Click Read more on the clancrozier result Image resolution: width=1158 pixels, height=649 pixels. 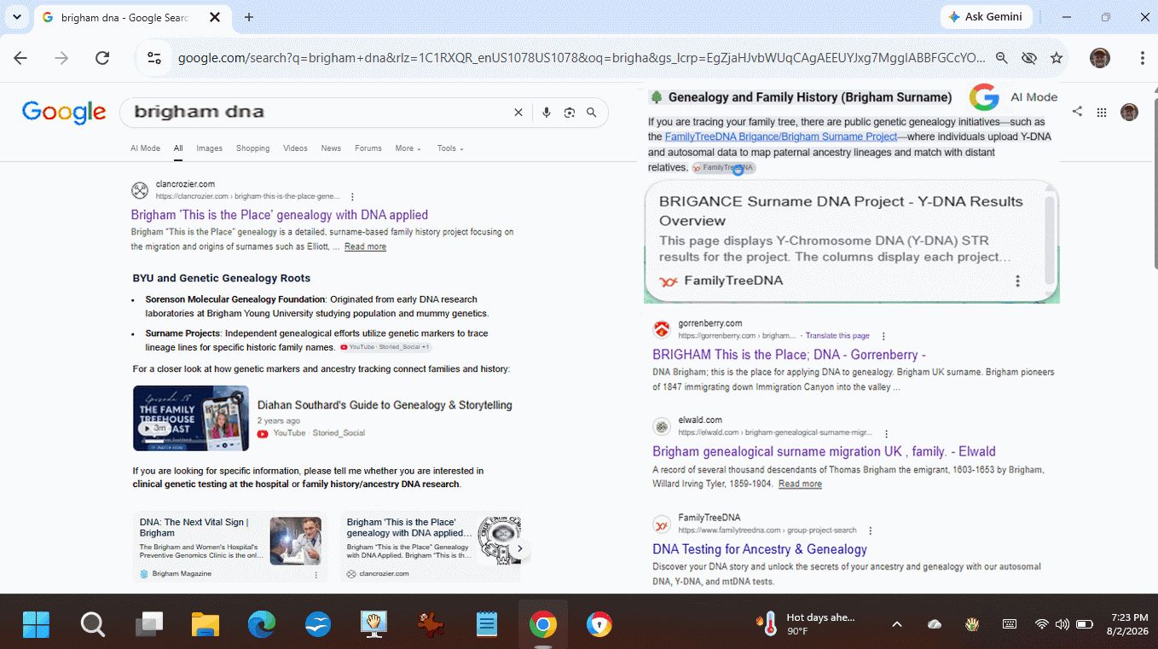click(365, 246)
